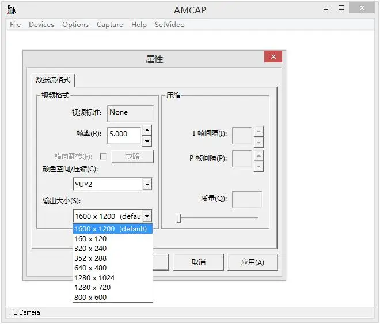
Task: Expand the YUY2 color space dropdown
Action: point(147,185)
